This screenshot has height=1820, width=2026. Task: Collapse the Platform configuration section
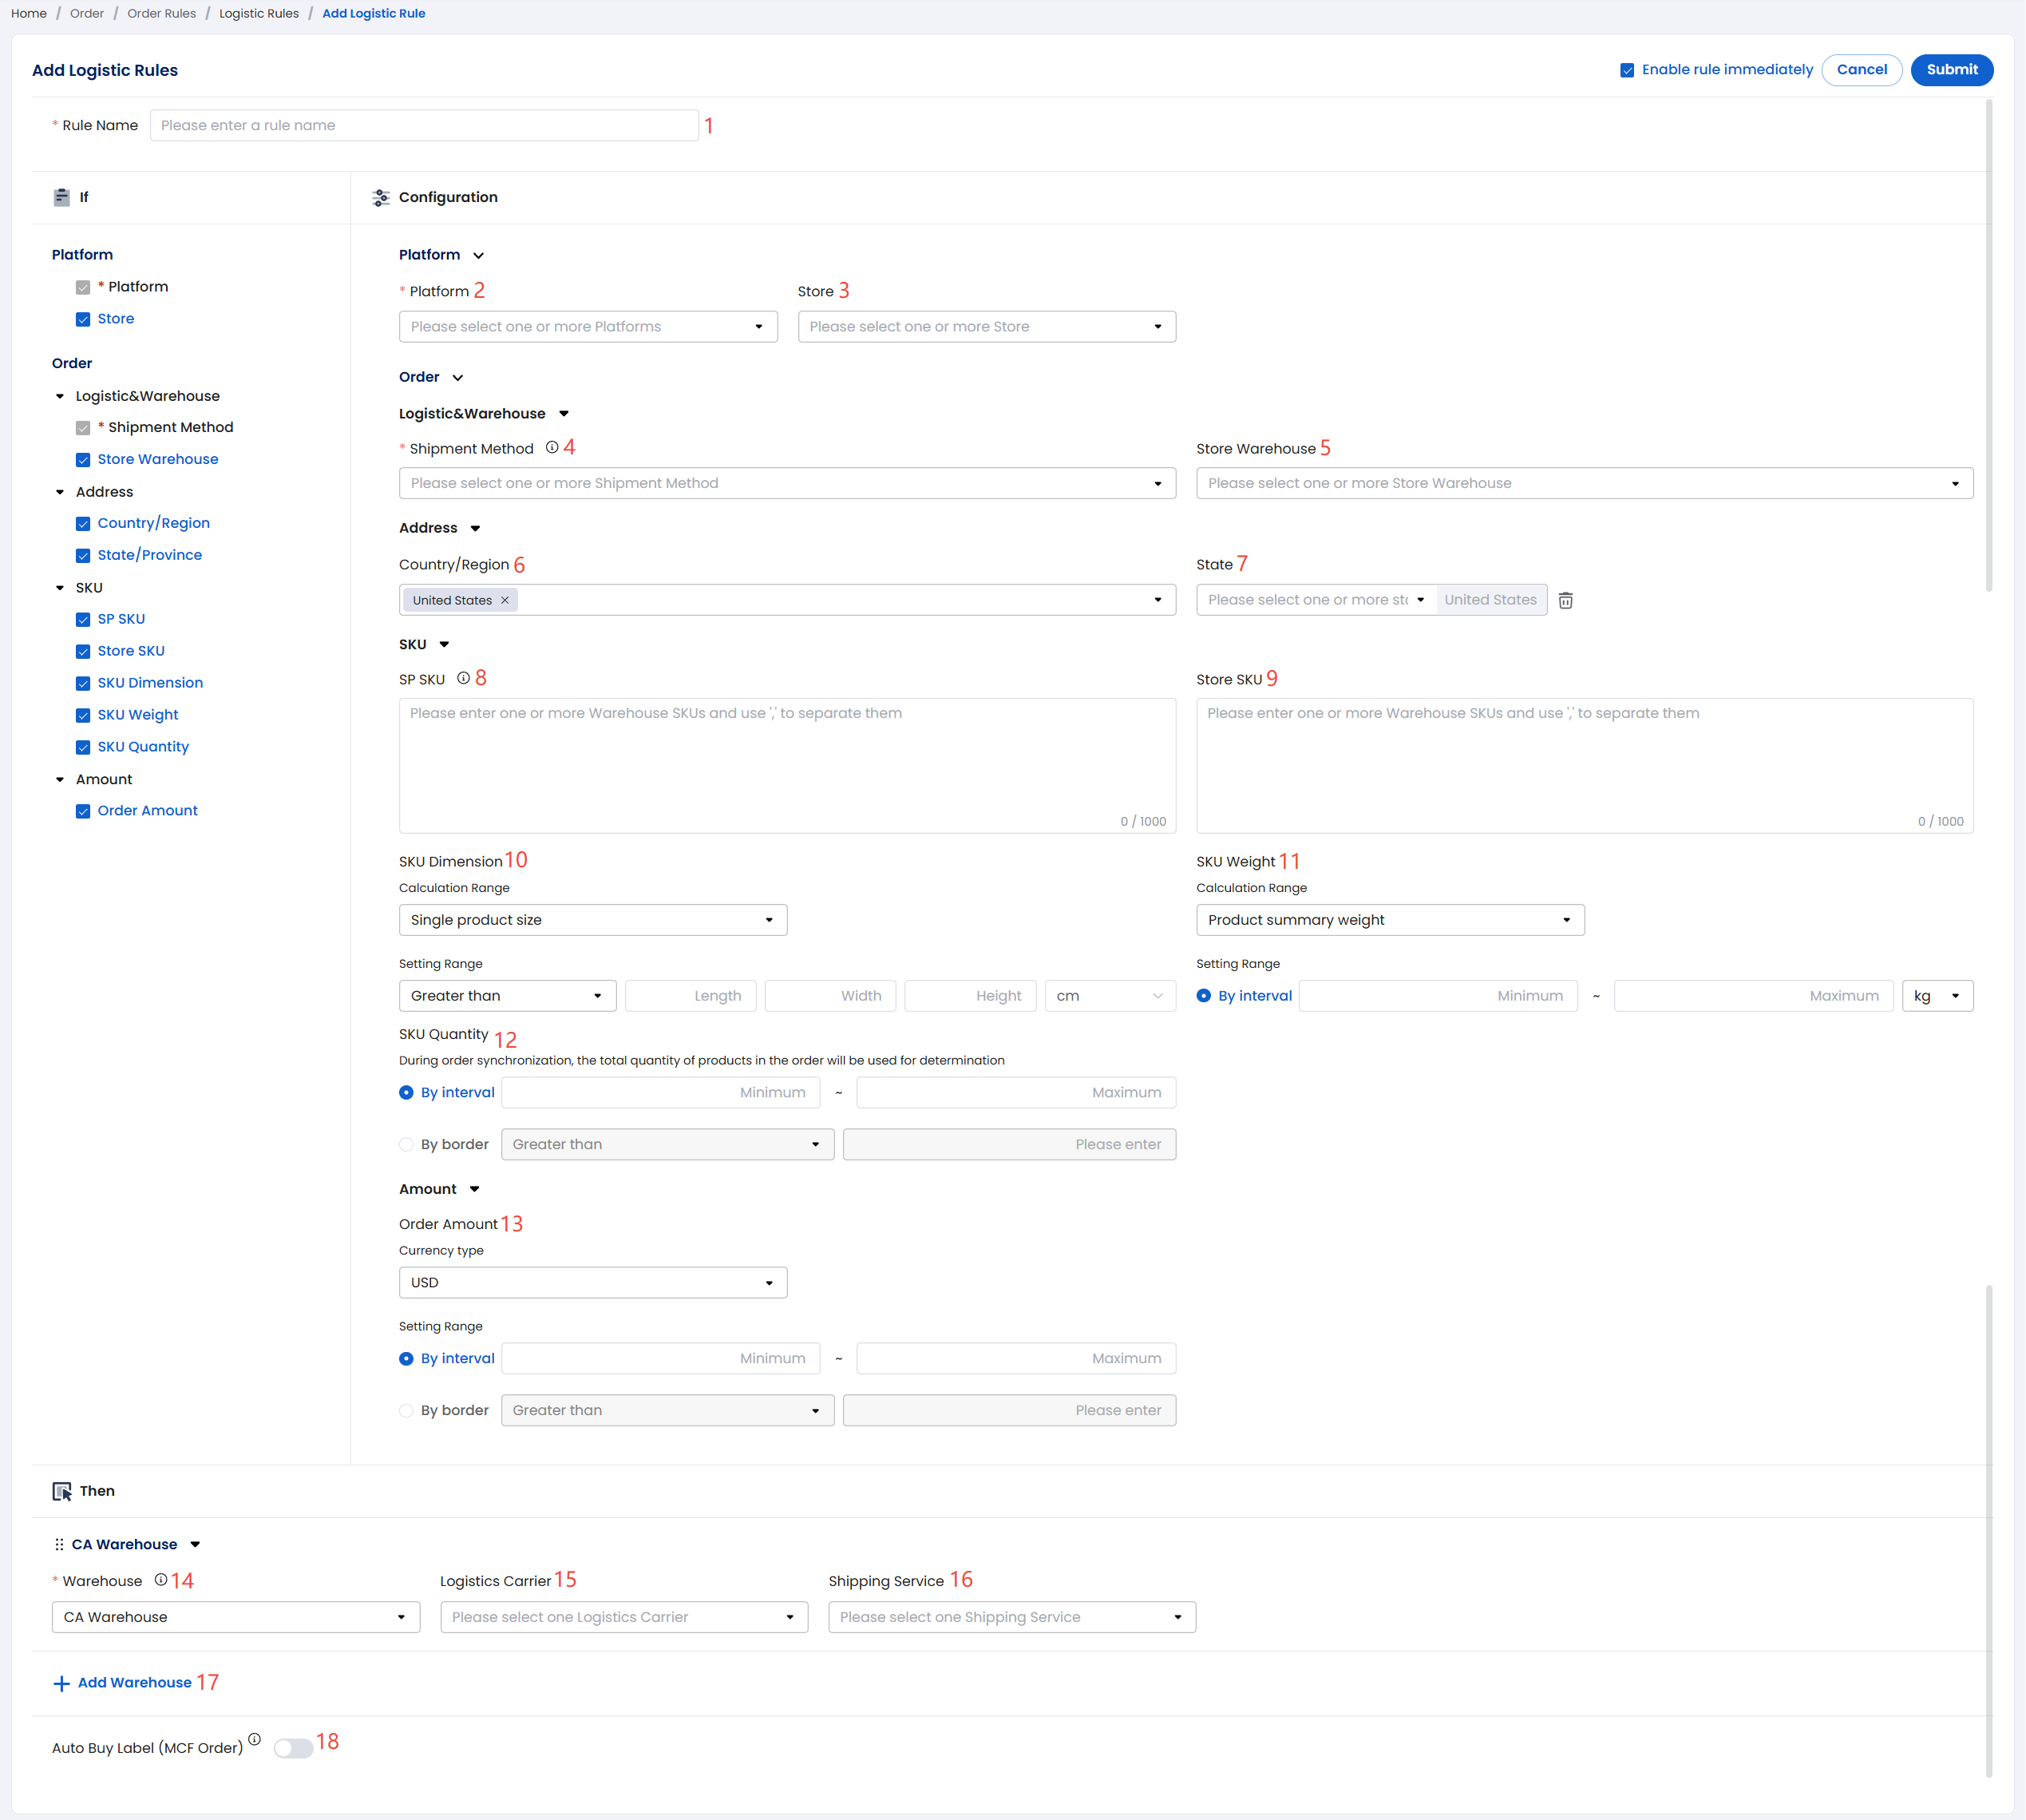coord(479,256)
